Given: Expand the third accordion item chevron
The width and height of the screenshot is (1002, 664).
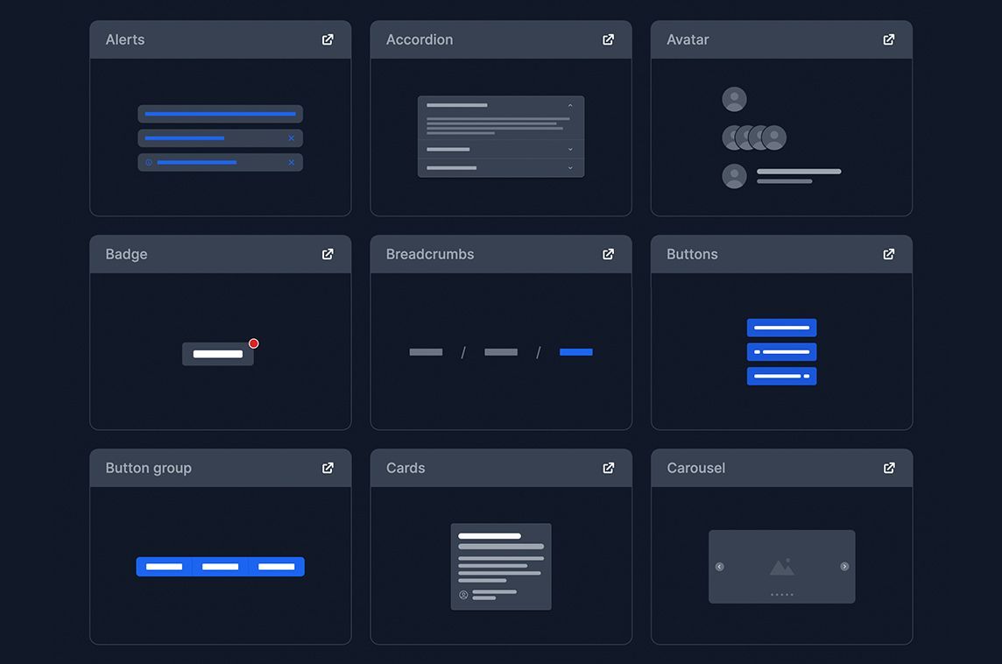Looking at the screenshot, I should [570, 168].
